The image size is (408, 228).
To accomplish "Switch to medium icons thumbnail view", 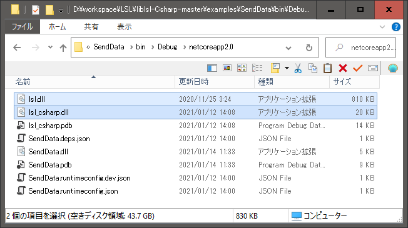I will [242, 68].
